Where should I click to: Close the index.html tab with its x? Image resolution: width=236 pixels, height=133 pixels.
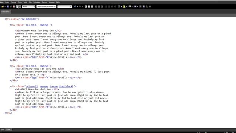(10, 11)
